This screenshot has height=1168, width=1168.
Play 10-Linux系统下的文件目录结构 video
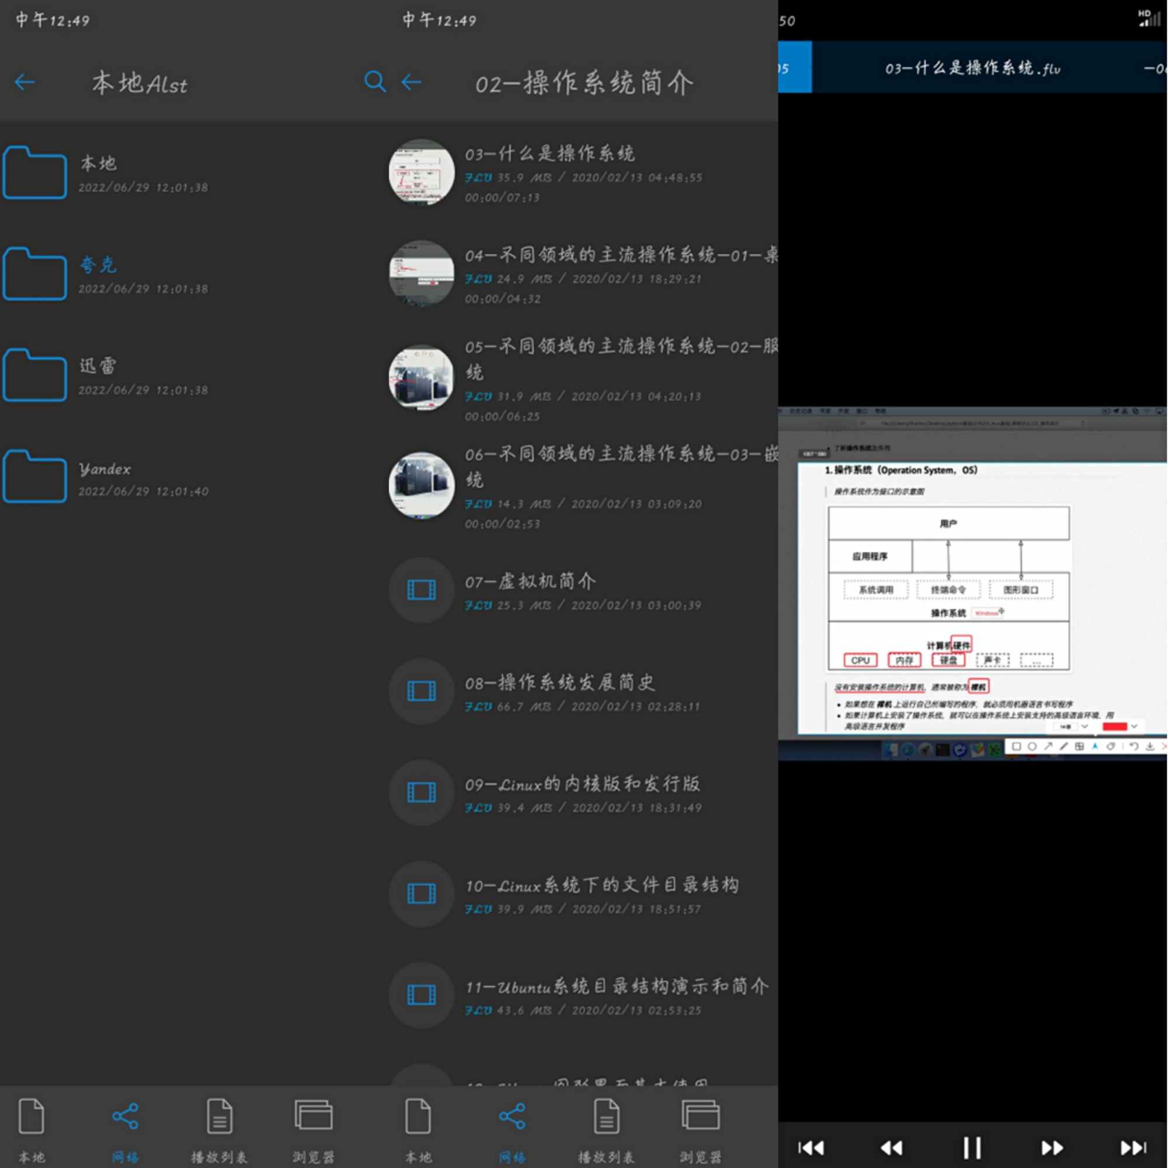point(602,886)
